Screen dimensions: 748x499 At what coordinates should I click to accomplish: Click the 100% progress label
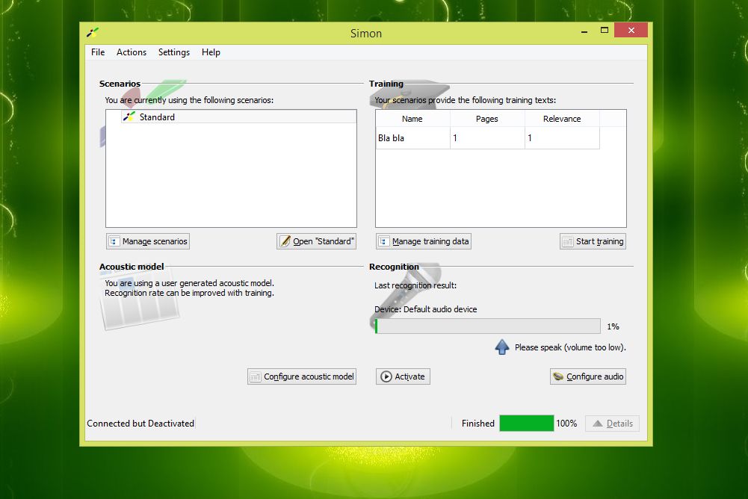(x=566, y=423)
